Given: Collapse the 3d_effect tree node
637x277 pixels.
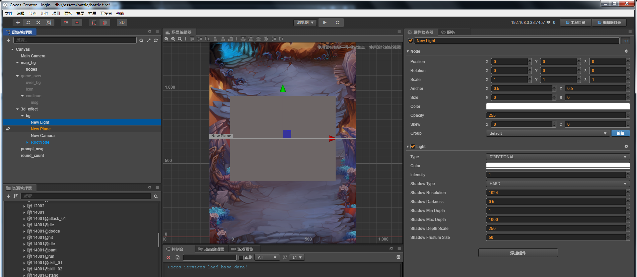Looking at the screenshot, I should point(18,109).
